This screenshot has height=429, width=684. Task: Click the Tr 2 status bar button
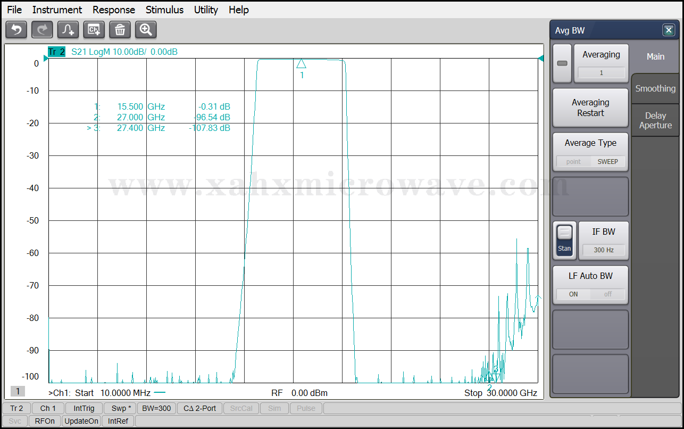click(16, 408)
